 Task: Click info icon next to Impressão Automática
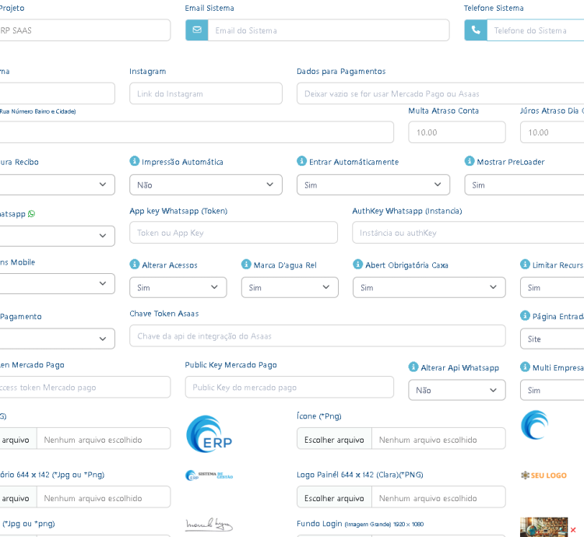point(135,161)
